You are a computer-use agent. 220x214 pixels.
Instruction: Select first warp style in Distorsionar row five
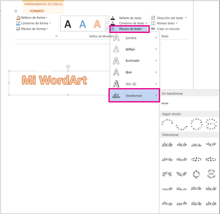point(167,204)
